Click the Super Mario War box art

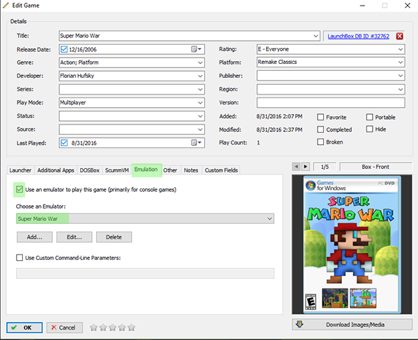point(352,245)
